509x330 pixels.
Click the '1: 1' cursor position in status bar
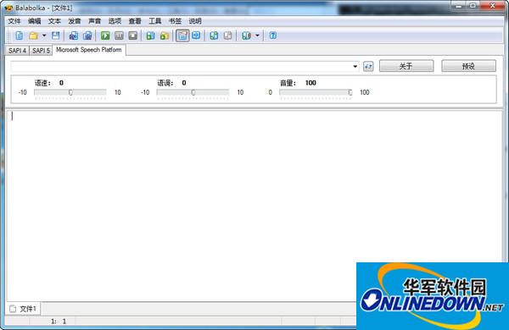click(x=59, y=322)
